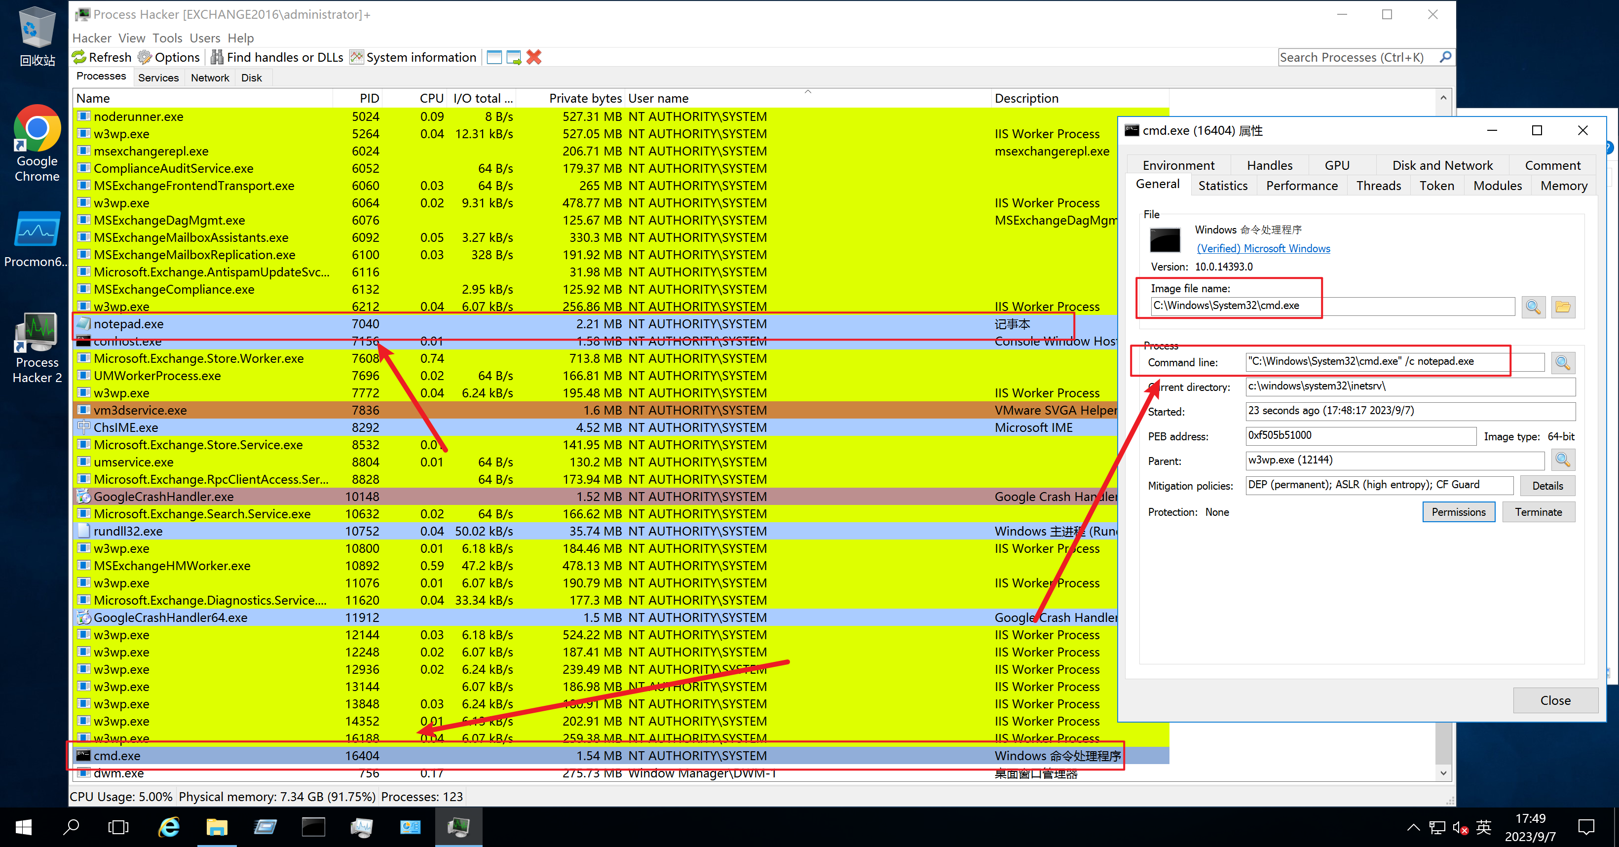Viewport: 1619px width, 847px height.
Task: Click Find handles or DLLs binoculars icon
Action: (x=217, y=57)
